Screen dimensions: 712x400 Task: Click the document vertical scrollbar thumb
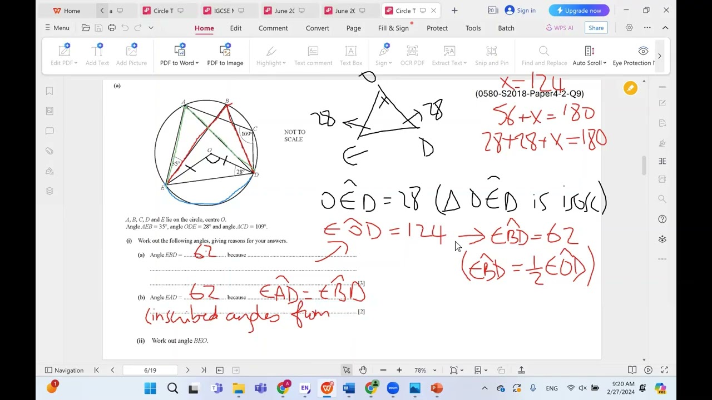644,164
